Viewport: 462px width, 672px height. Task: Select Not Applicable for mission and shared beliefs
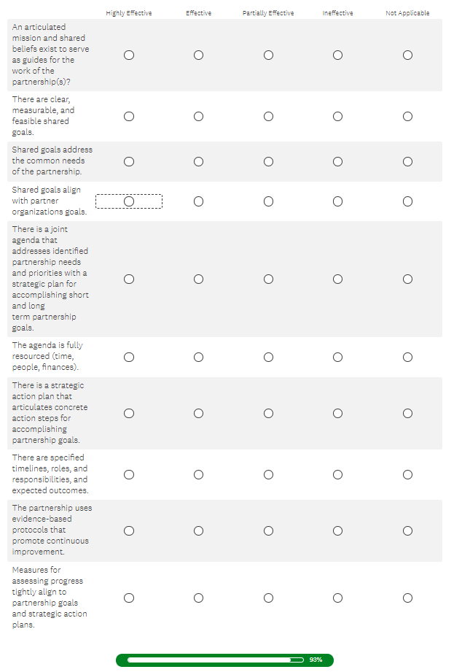click(407, 55)
